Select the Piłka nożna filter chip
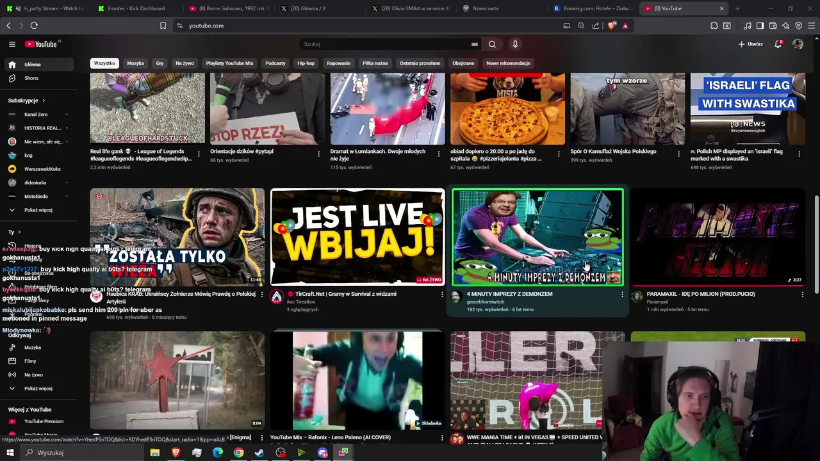820x461 pixels. tap(375, 63)
